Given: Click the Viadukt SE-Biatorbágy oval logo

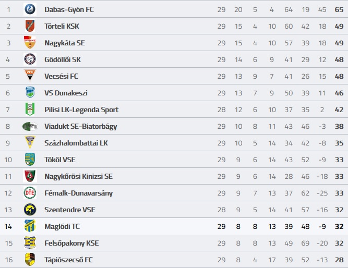Looking at the screenshot, I should 30,126.
